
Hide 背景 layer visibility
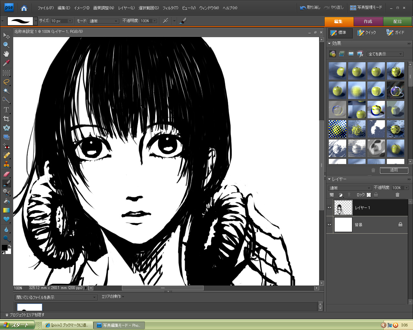tap(329, 224)
